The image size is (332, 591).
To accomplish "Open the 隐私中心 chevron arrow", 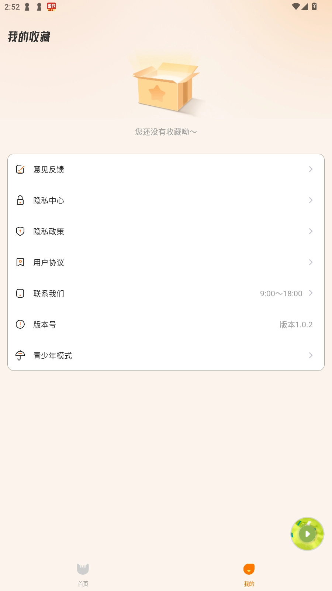I will coord(311,200).
